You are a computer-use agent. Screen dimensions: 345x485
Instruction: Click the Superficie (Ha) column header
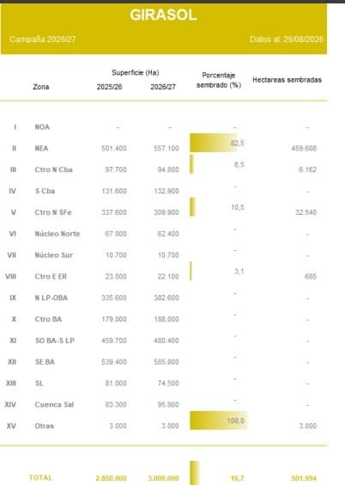click(x=136, y=73)
